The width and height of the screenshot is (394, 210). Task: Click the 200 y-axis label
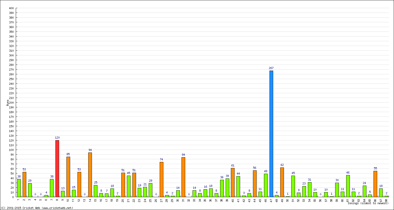pyautogui.click(x=11, y=103)
